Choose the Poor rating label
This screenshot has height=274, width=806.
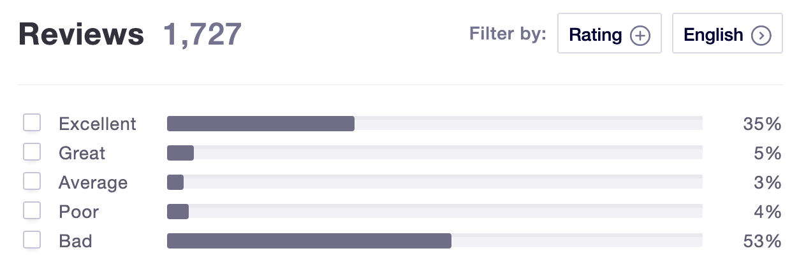79,212
